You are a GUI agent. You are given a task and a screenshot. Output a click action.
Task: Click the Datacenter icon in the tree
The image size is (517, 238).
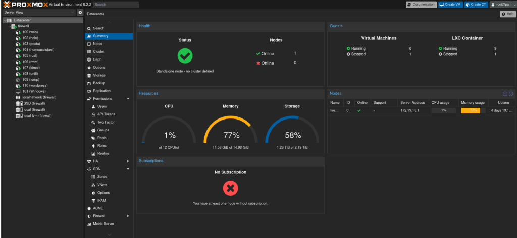point(9,20)
